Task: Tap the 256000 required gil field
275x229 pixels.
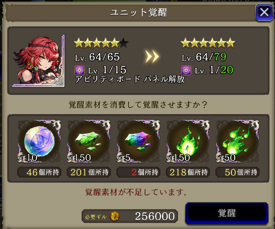Action: (x=130, y=216)
